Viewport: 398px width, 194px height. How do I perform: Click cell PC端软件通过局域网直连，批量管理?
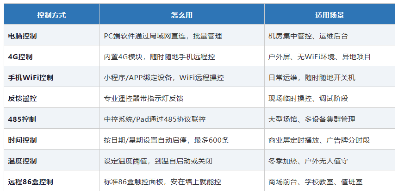[x=182, y=35]
